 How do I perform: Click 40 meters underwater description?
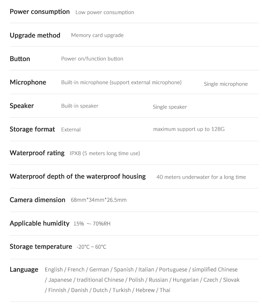tap(201, 177)
